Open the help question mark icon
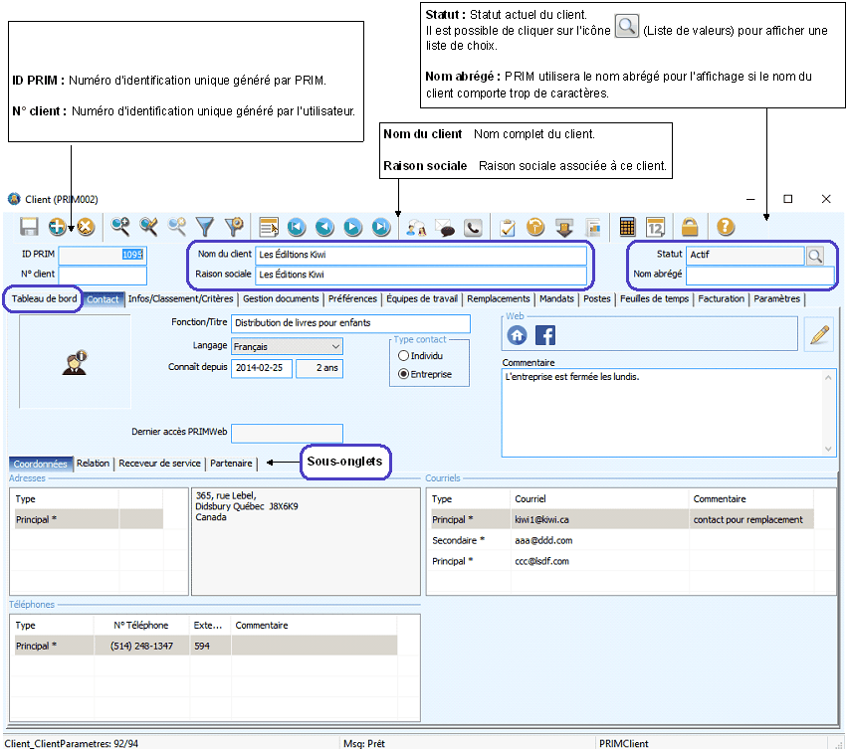This screenshot has height=751, width=848. click(x=726, y=227)
